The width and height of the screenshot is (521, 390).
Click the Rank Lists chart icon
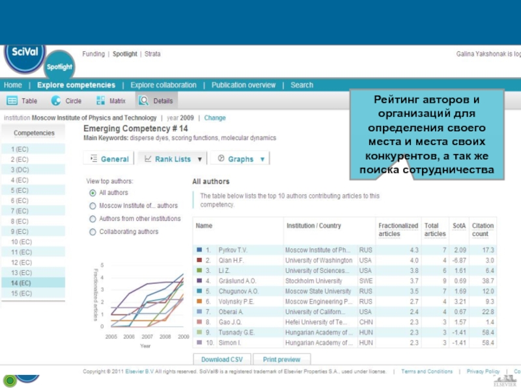pos(148,159)
